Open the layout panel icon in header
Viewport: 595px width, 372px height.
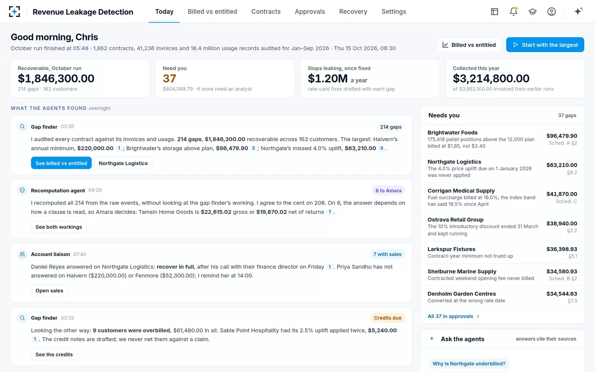(x=495, y=12)
